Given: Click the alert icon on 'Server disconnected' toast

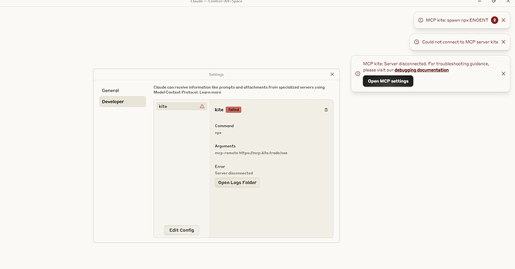Looking at the screenshot, I should [x=358, y=74].
